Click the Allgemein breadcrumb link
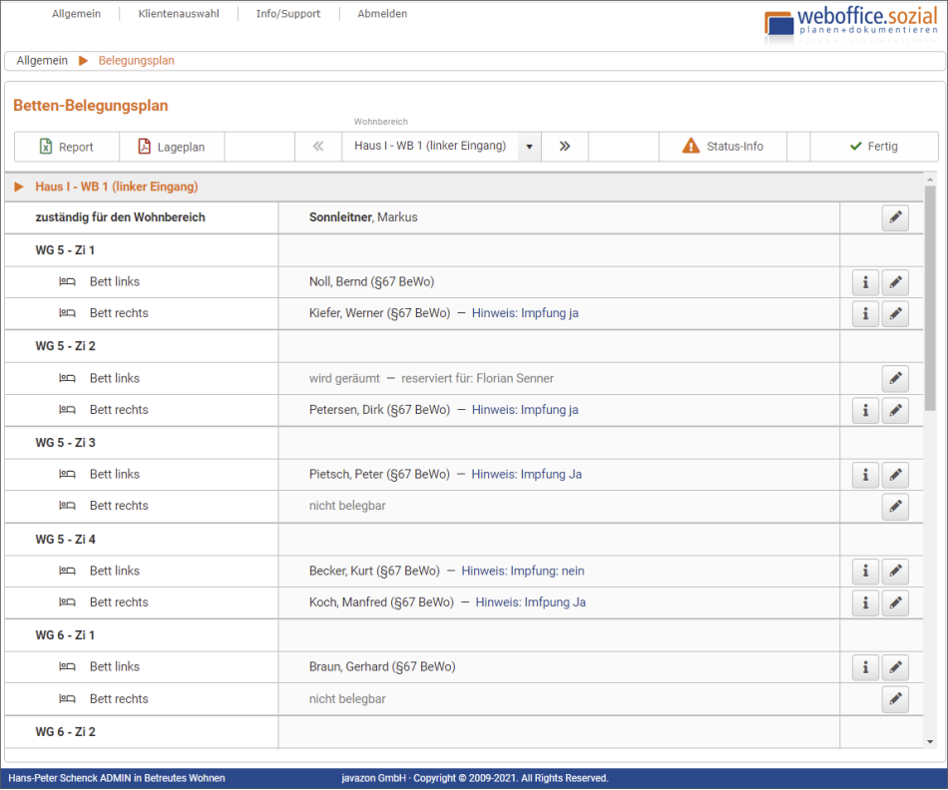The width and height of the screenshot is (948, 790). click(x=42, y=61)
